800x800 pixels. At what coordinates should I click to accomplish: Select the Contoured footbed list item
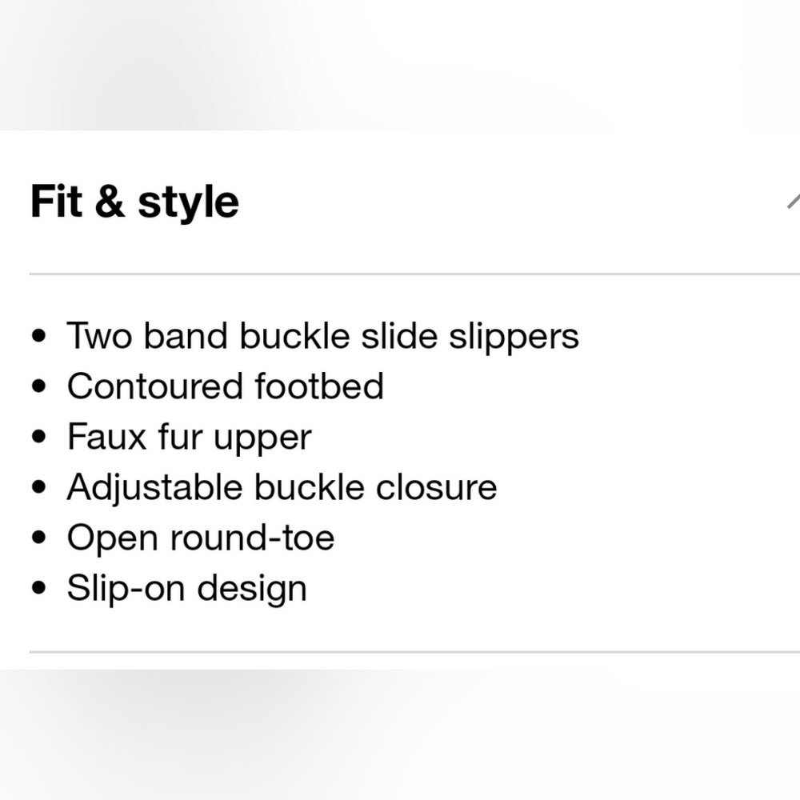[x=225, y=386]
